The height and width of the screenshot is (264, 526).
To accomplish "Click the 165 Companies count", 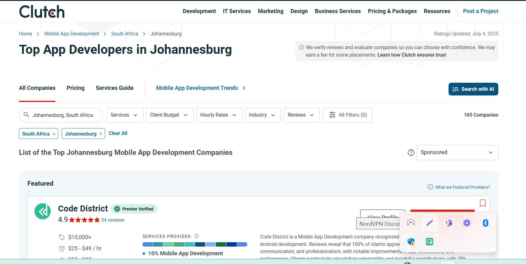I will tap(481, 115).
